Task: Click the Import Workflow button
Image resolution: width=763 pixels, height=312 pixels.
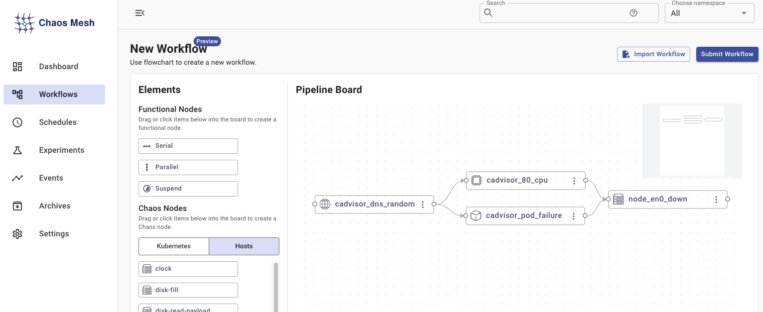Action: [x=653, y=54]
